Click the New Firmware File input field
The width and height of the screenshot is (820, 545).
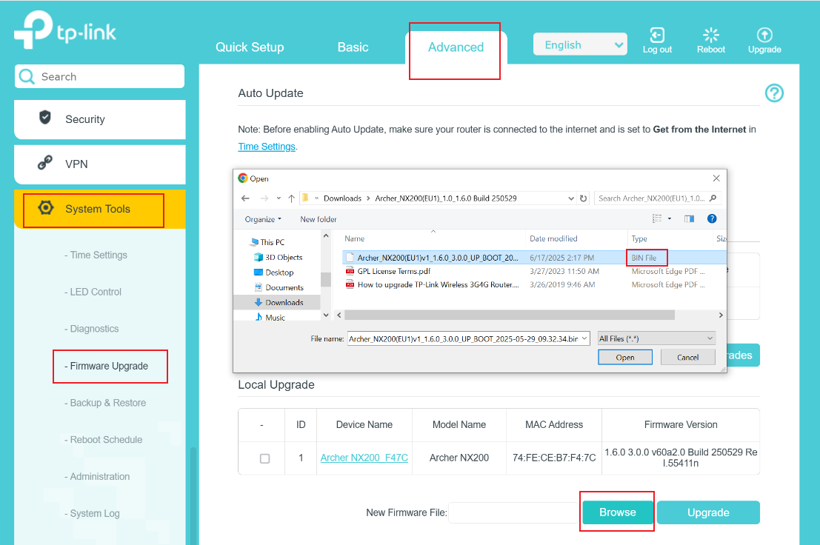coord(513,512)
